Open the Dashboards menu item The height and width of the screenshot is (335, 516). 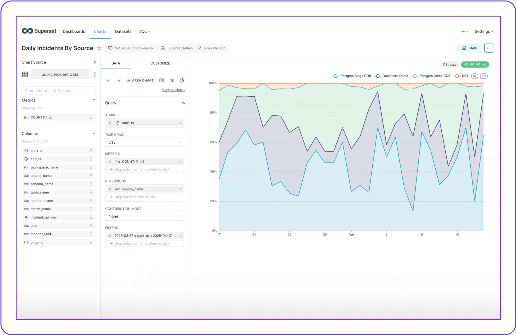click(74, 31)
